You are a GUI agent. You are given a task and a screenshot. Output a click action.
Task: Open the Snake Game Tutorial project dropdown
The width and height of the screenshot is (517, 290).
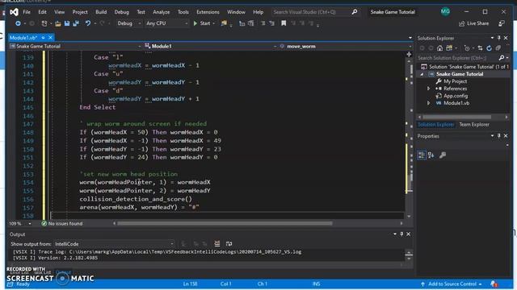coord(74,47)
